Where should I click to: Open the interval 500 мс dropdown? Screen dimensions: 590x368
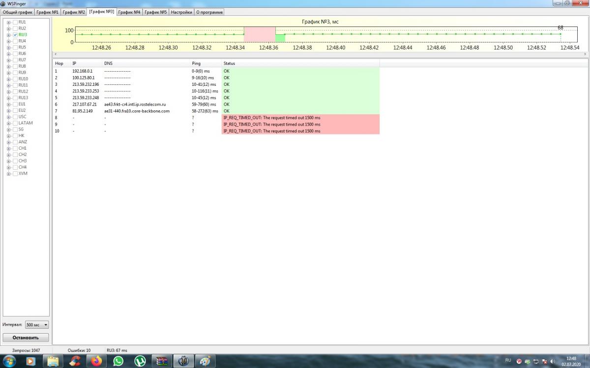(x=37, y=325)
